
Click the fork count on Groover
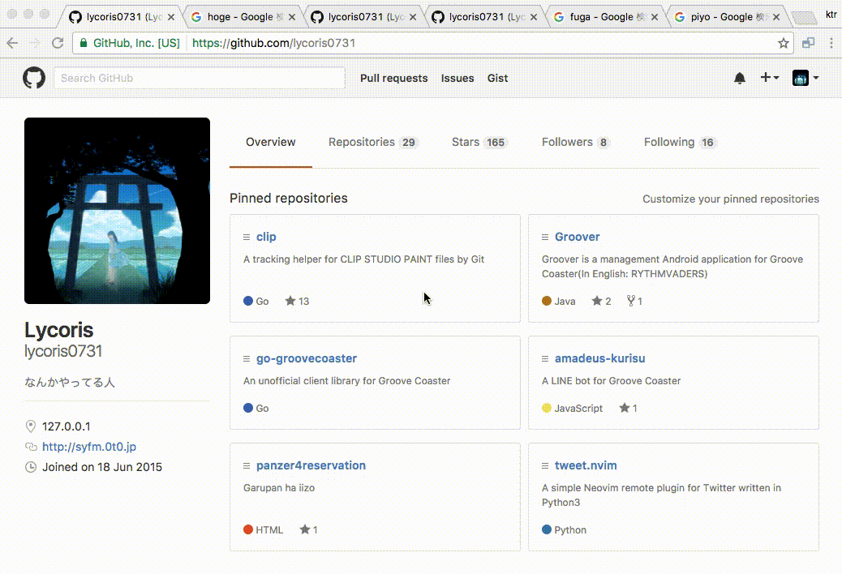pyautogui.click(x=634, y=301)
